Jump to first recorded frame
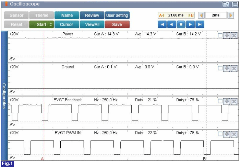 [162, 24]
